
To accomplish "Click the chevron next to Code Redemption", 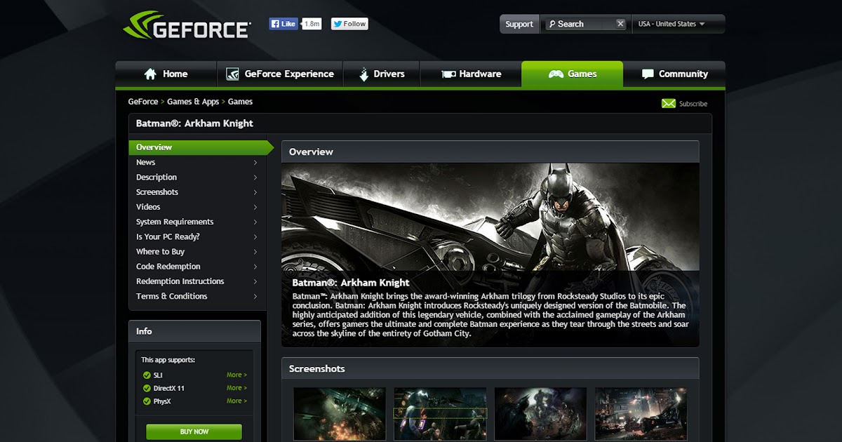I will (x=255, y=267).
